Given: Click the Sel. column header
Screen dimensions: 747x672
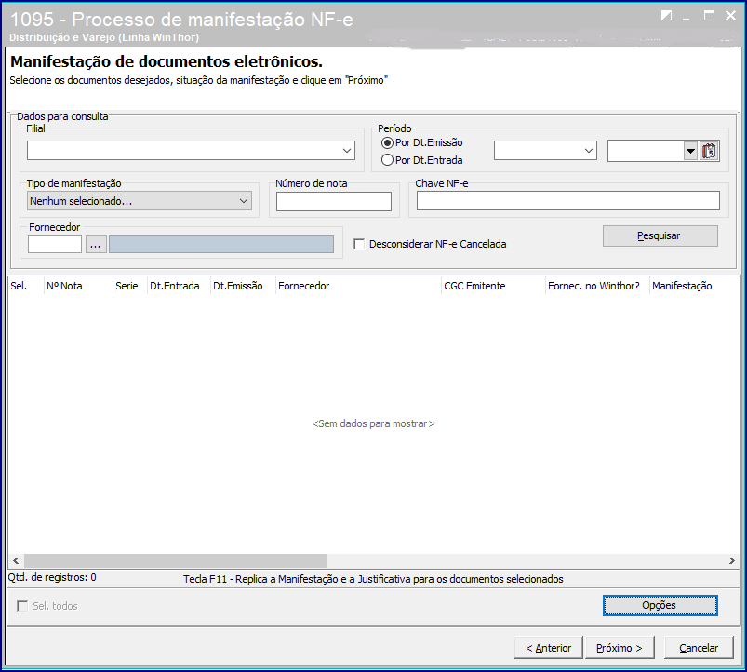Looking at the screenshot, I should pos(26,286).
